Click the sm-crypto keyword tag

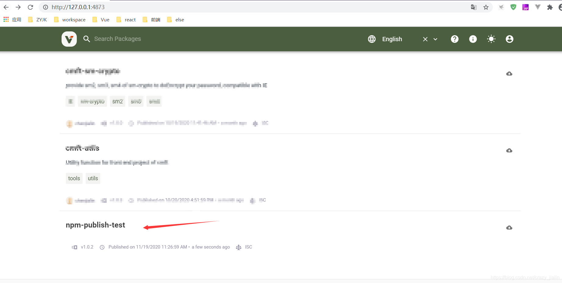click(92, 102)
